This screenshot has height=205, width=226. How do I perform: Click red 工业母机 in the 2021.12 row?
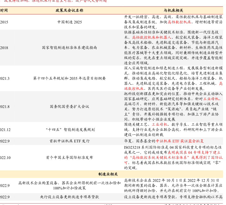point(160,124)
